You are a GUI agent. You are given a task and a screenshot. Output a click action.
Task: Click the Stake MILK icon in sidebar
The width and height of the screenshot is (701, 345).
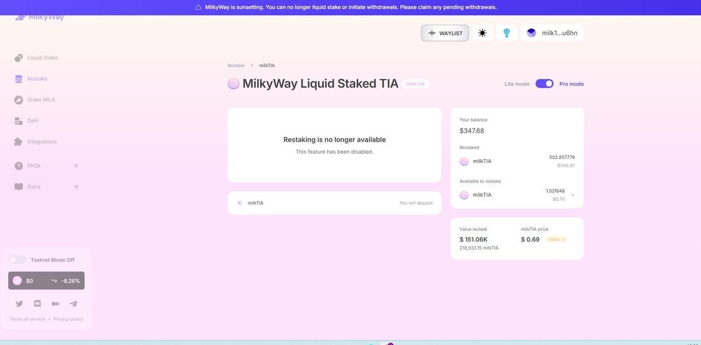tap(18, 99)
